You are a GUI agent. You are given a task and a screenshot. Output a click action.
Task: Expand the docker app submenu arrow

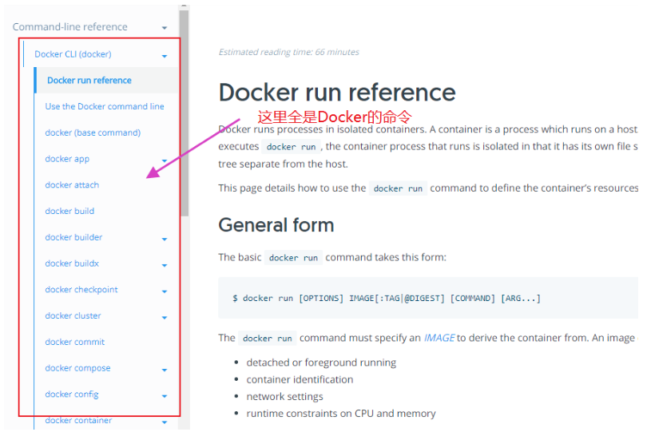click(x=165, y=161)
